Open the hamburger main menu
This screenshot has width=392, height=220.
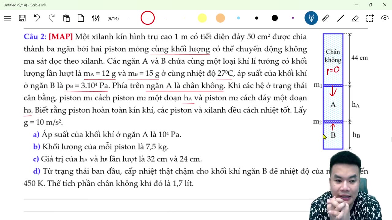click(8, 18)
